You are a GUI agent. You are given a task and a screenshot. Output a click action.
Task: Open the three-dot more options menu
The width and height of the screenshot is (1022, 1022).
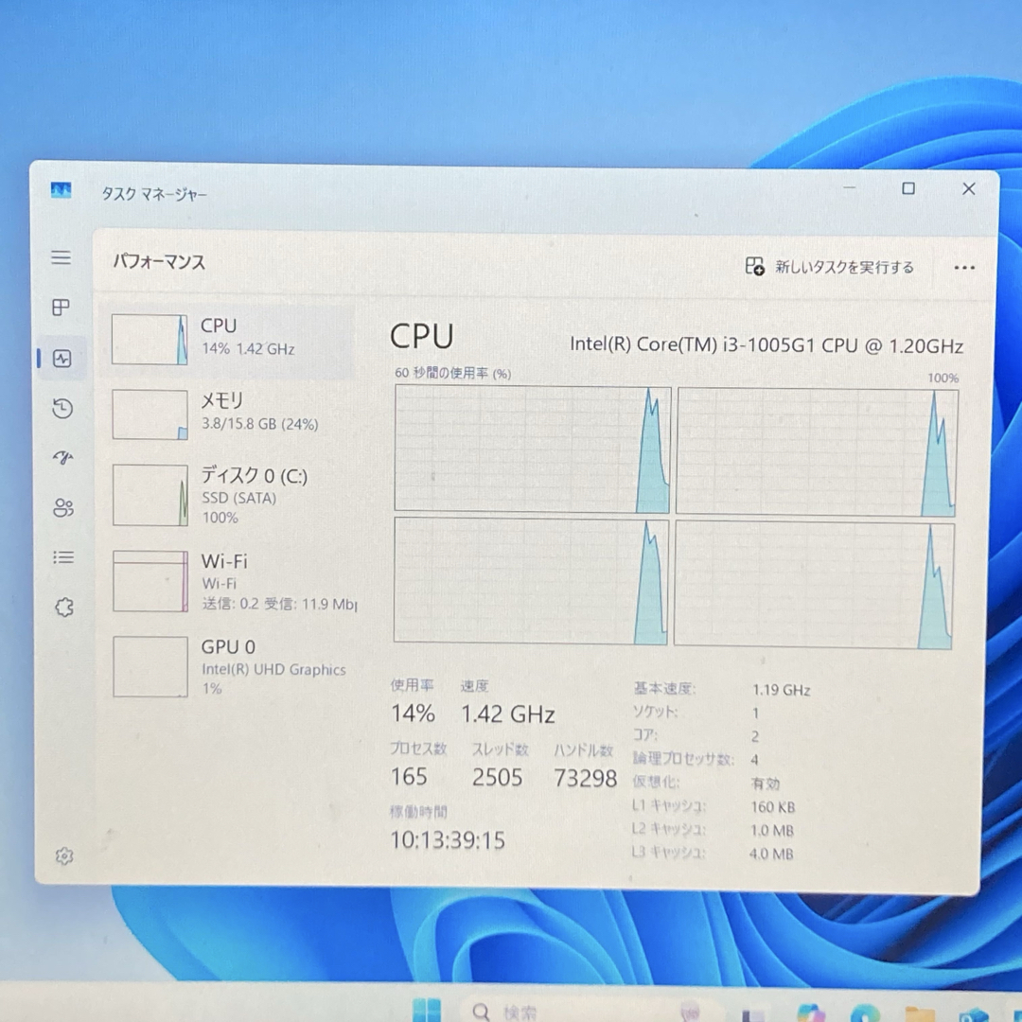[x=964, y=267]
